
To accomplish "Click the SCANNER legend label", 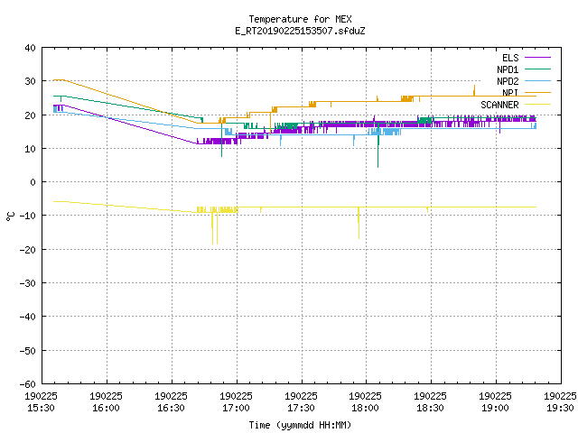I will 499,105.
